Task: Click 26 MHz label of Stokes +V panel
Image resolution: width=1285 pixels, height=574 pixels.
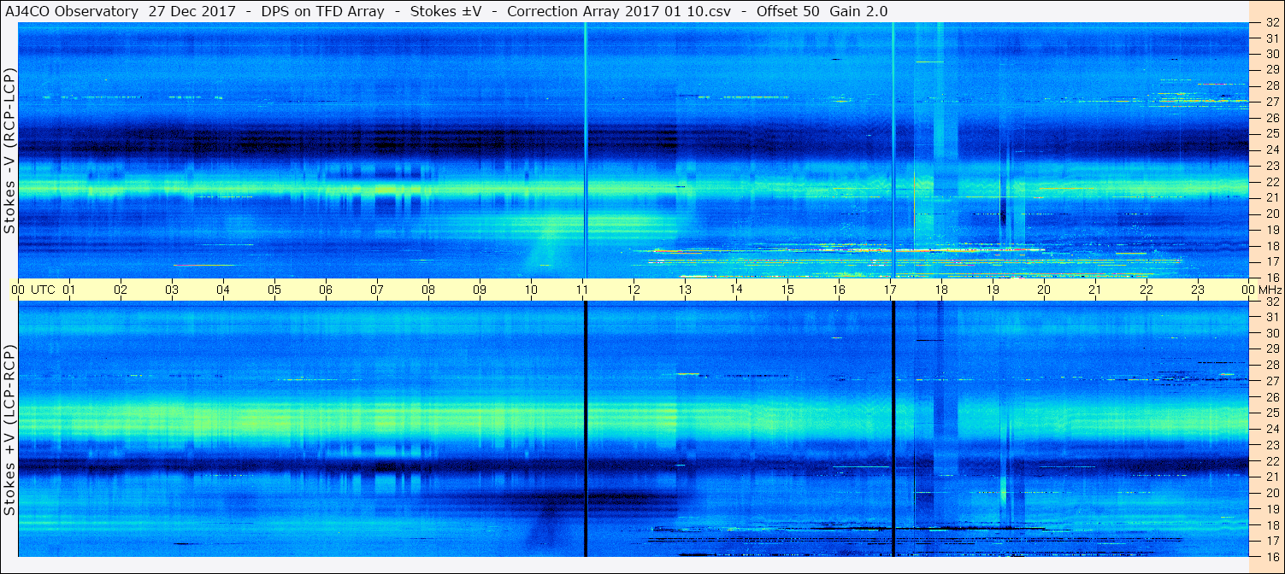Action: point(1271,397)
